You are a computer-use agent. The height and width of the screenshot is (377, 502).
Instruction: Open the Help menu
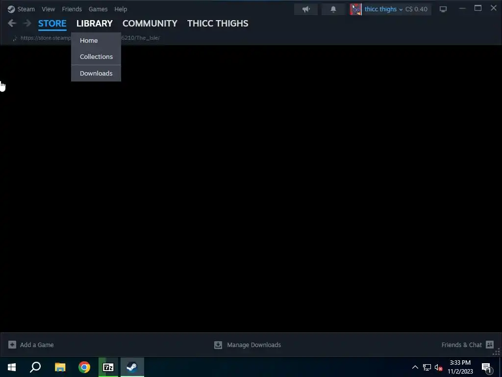point(121,9)
